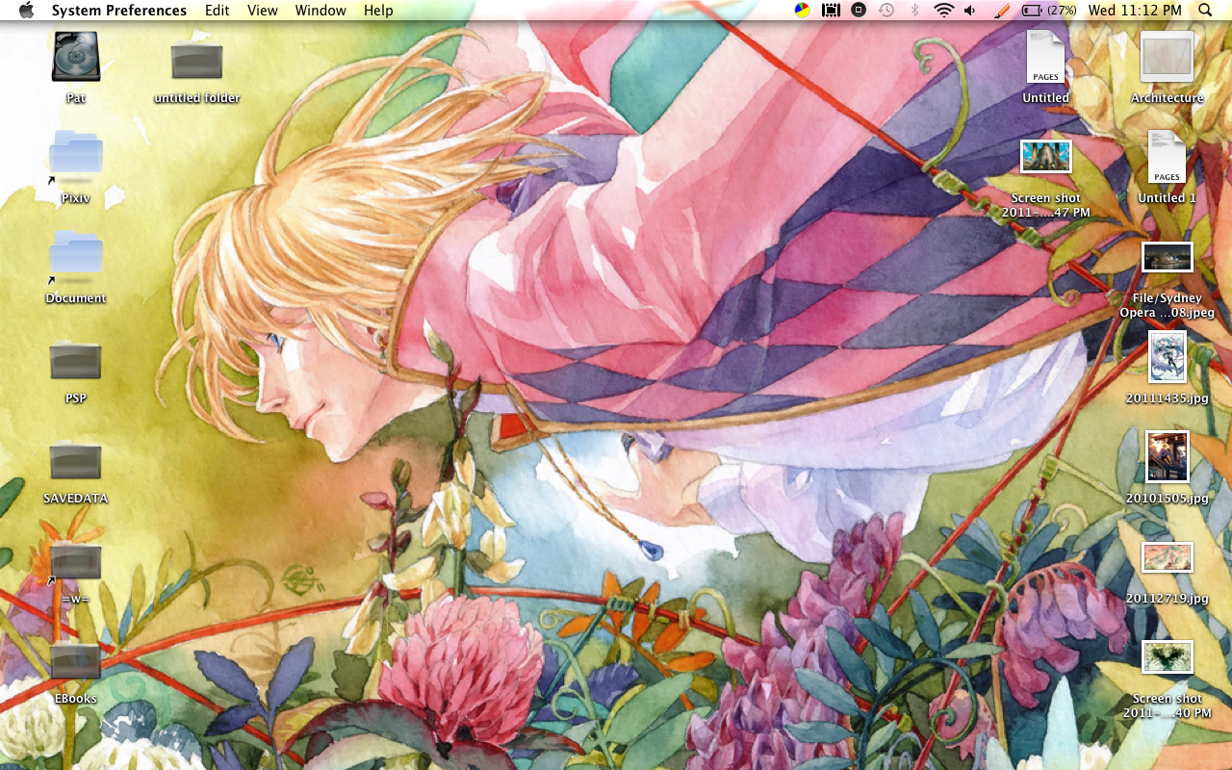Open the Help menu
The image size is (1232, 770).
coord(378,11)
